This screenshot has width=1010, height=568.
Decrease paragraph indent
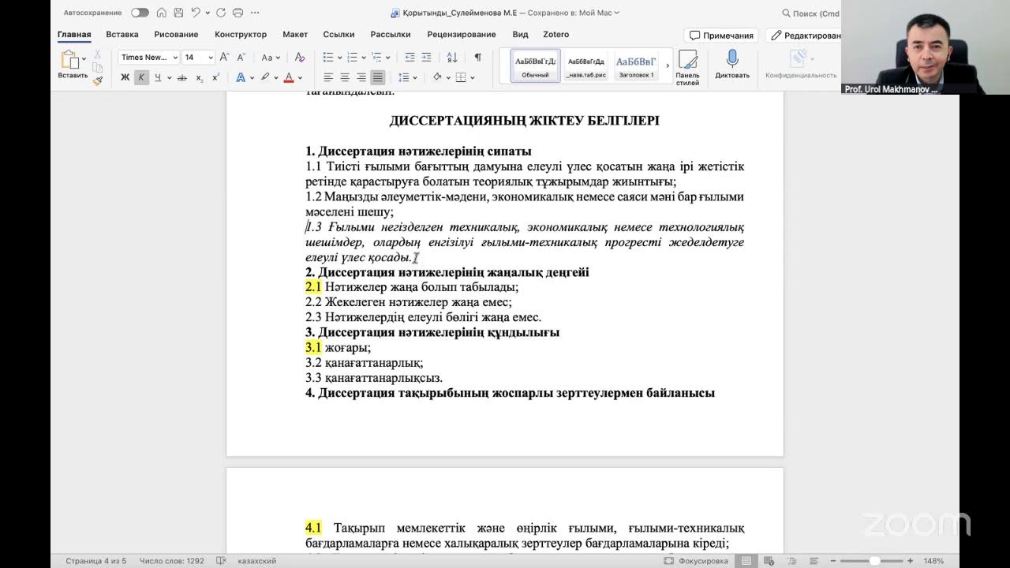click(x=410, y=57)
